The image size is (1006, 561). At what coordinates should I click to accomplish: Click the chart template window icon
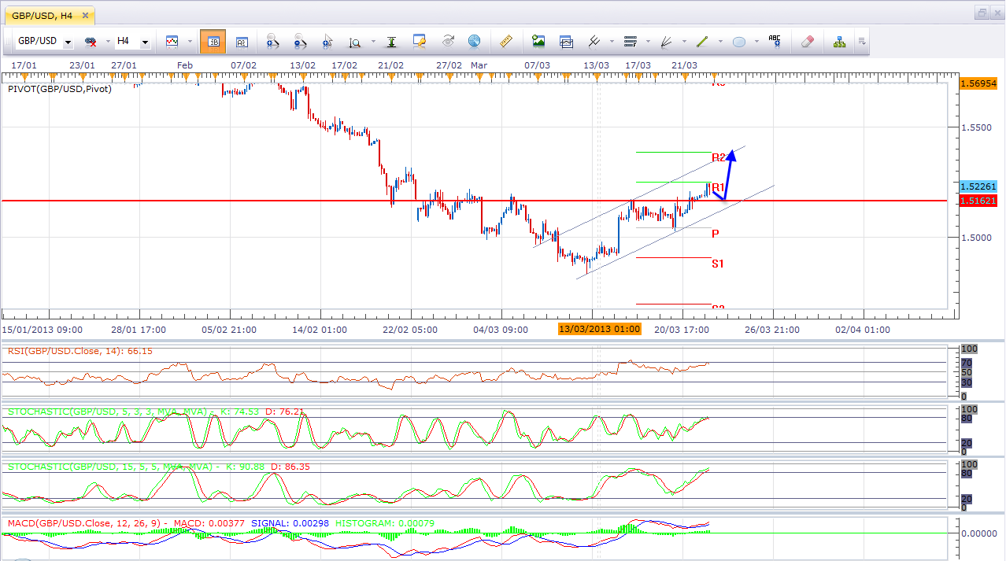(x=566, y=41)
